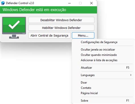
Task: Select Atualizar from the menu
Action: pyautogui.click(x=103, y=68)
